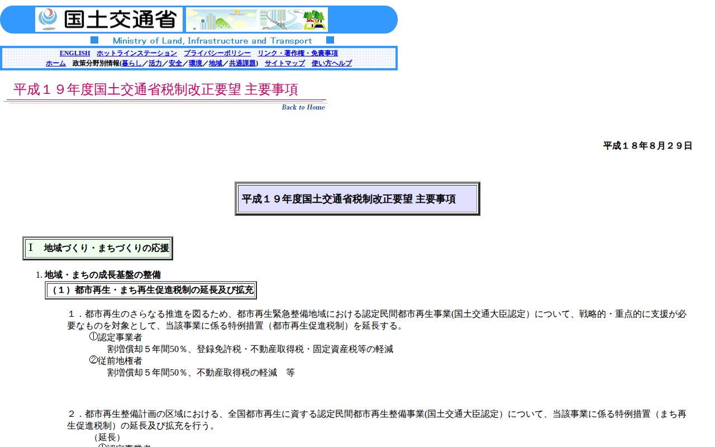Image resolution: width=715 pixels, height=447 pixels.
Task: Click the 国土交通省 logo banner
Action: (109, 20)
